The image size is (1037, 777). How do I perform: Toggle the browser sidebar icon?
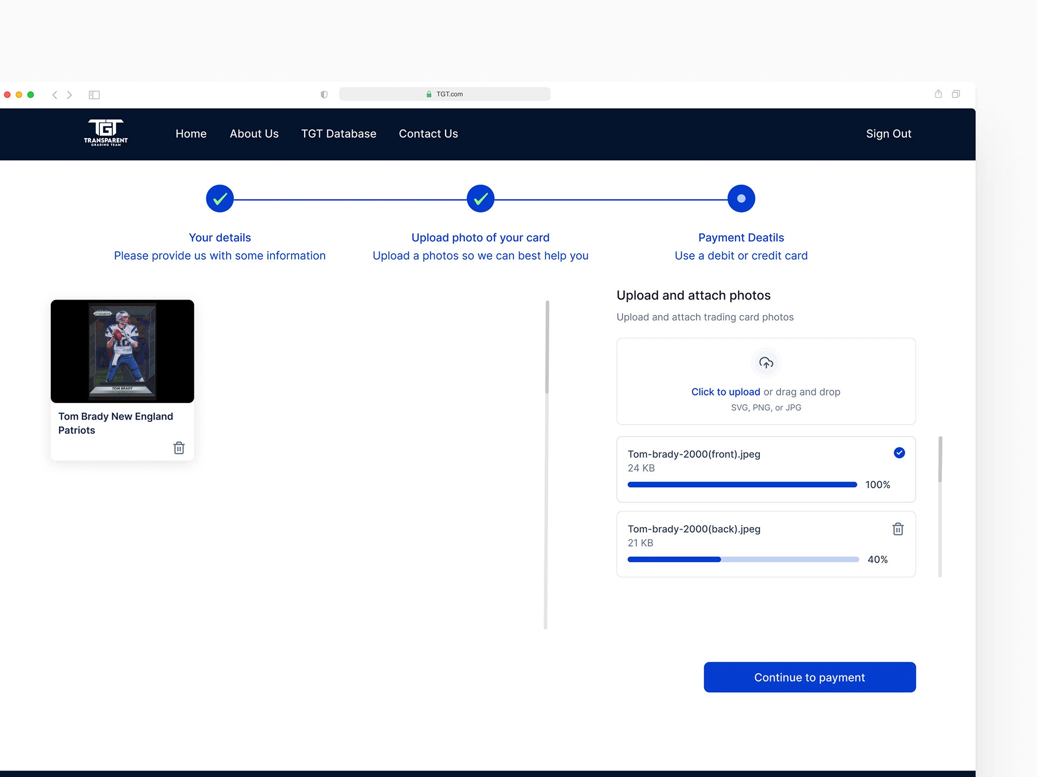pyautogui.click(x=94, y=95)
